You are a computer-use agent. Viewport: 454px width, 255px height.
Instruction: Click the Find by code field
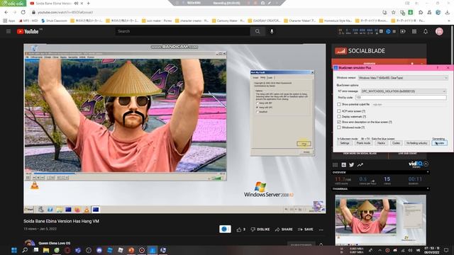[x=401, y=98]
